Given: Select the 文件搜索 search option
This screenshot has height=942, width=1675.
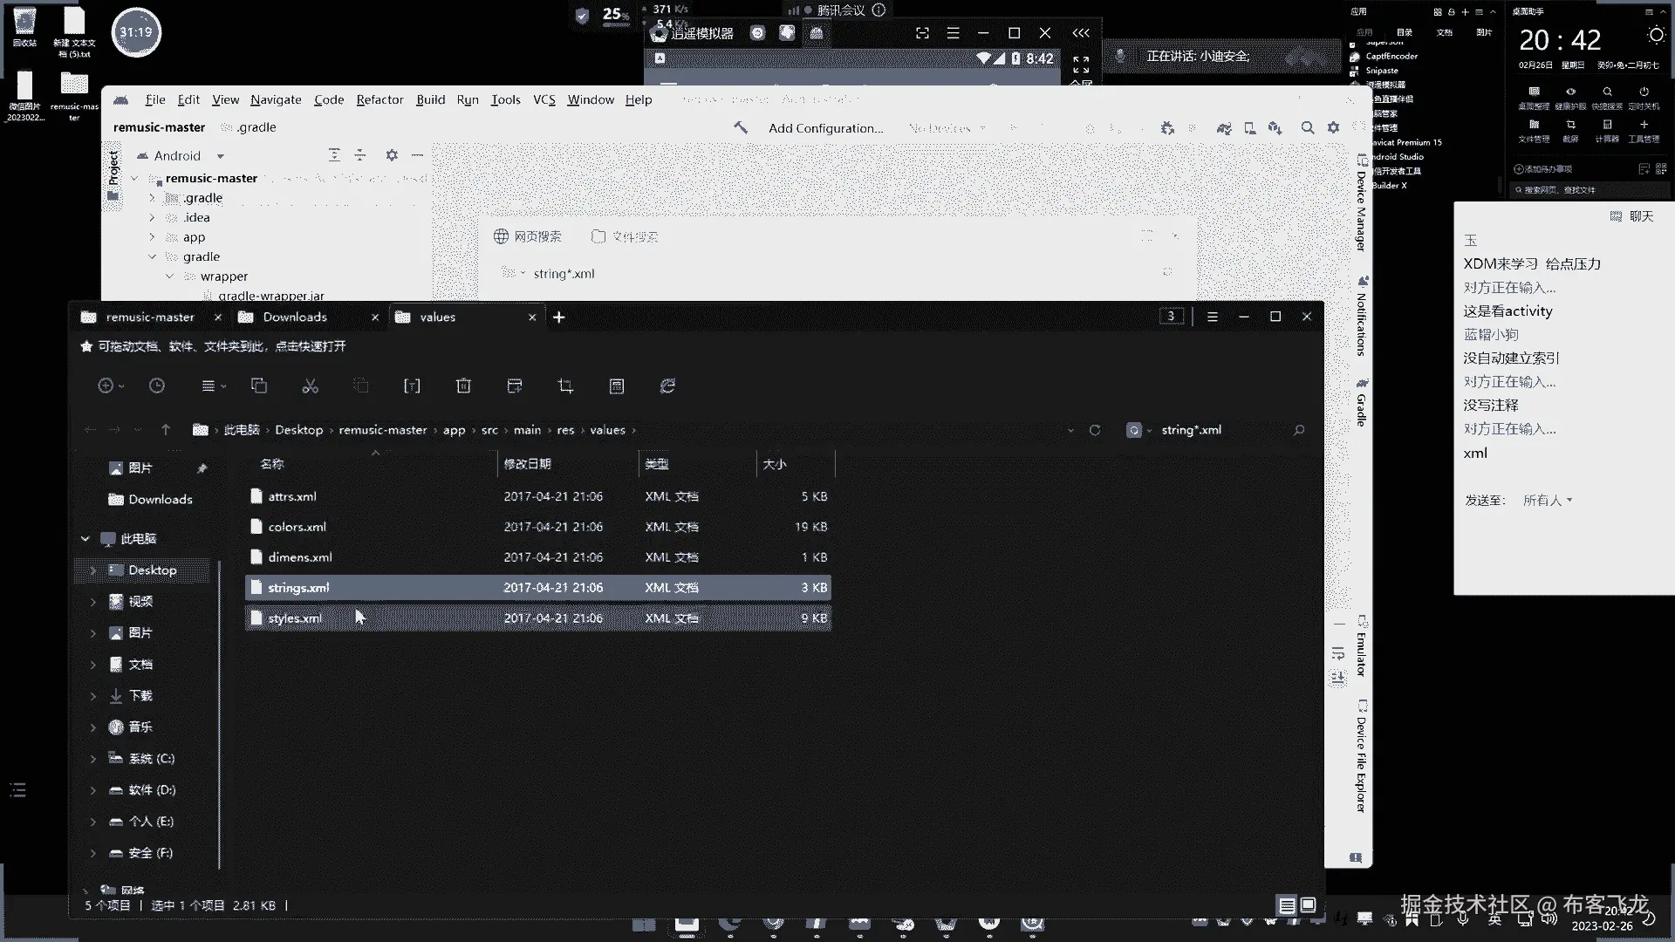Looking at the screenshot, I should point(625,237).
